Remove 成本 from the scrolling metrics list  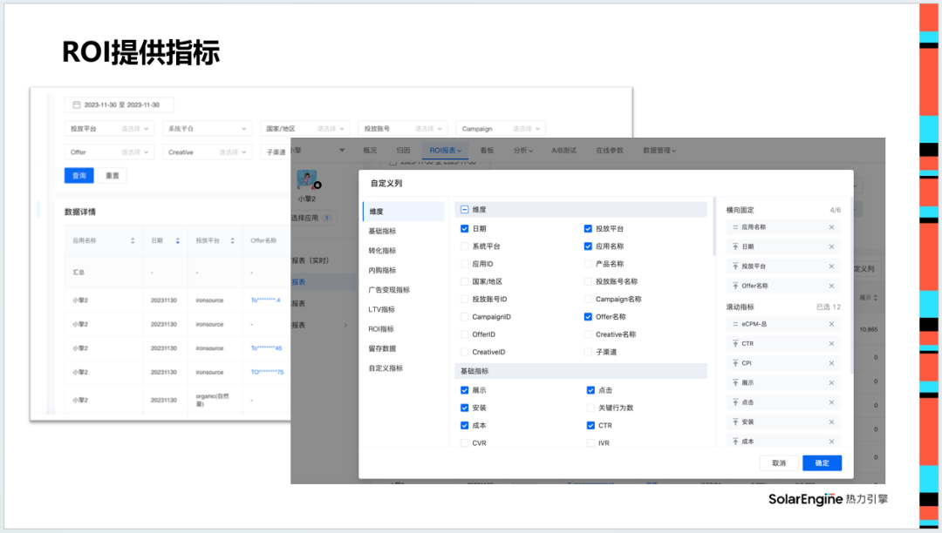coord(830,441)
